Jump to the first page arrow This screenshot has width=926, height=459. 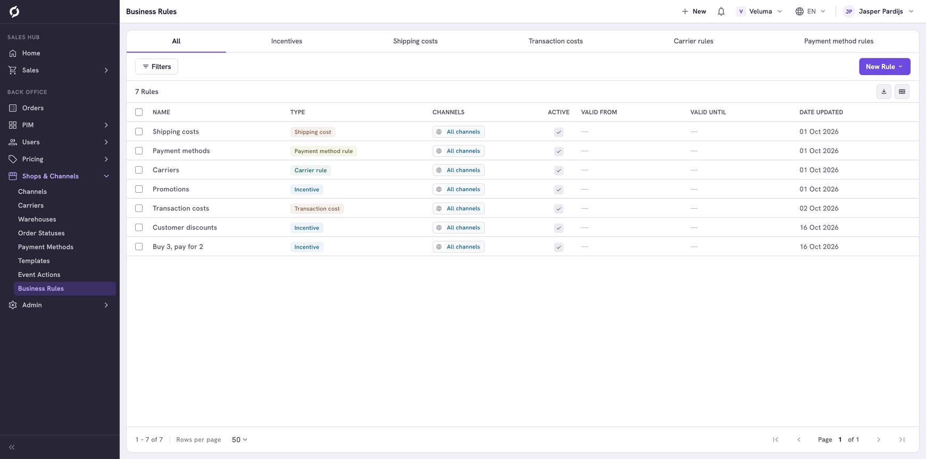coord(775,440)
